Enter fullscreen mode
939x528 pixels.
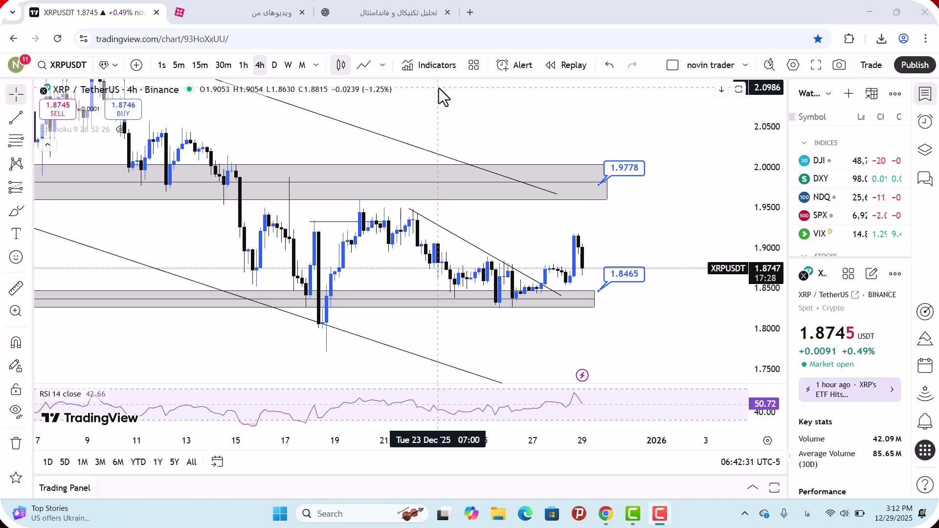click(x=816, y=65)
